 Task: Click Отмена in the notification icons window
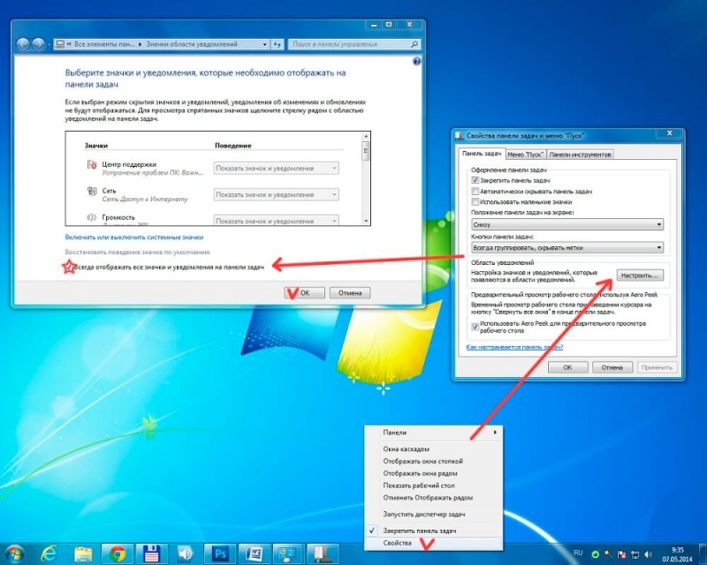350,293
